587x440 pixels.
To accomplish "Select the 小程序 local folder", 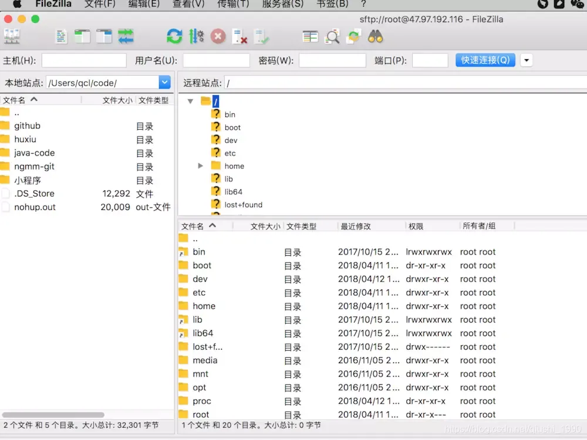I will pyautogui.click(x=87, y=180).
